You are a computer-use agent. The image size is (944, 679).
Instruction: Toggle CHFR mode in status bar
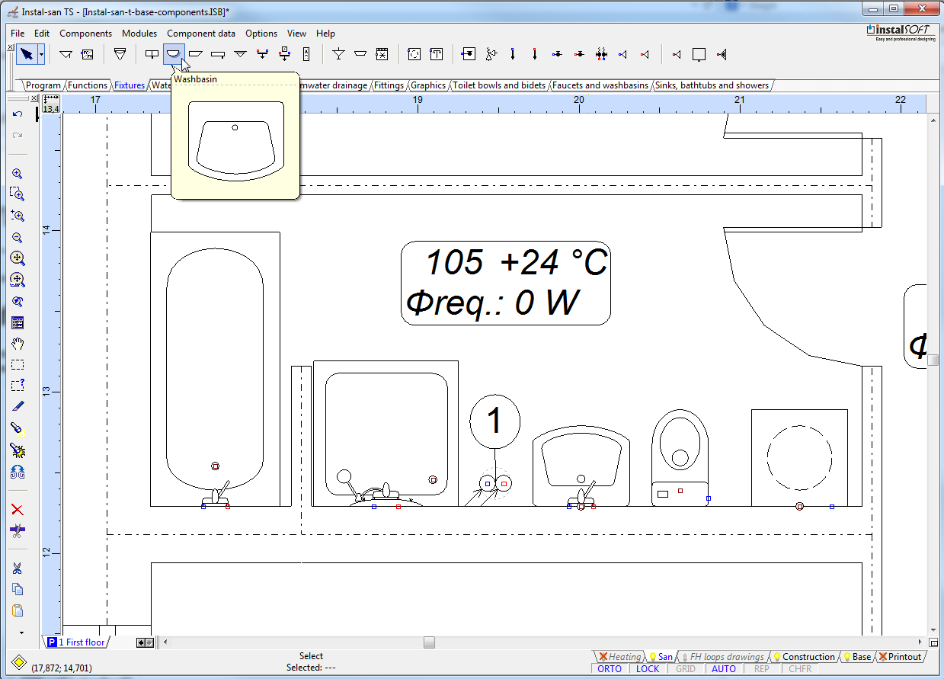[x=800, y=669]
